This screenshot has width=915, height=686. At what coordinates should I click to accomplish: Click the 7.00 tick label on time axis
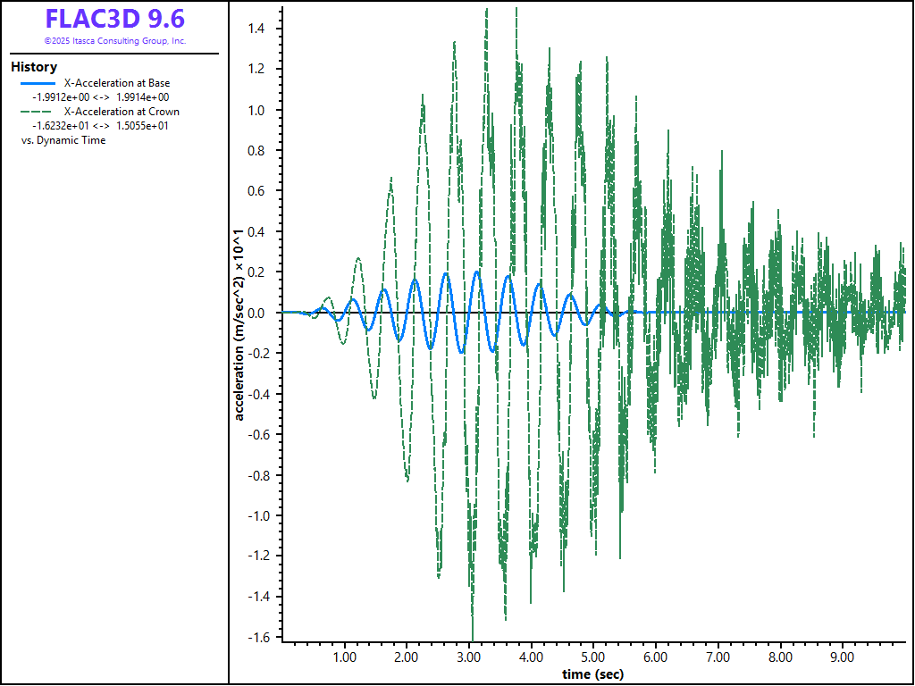pos(718,657)
